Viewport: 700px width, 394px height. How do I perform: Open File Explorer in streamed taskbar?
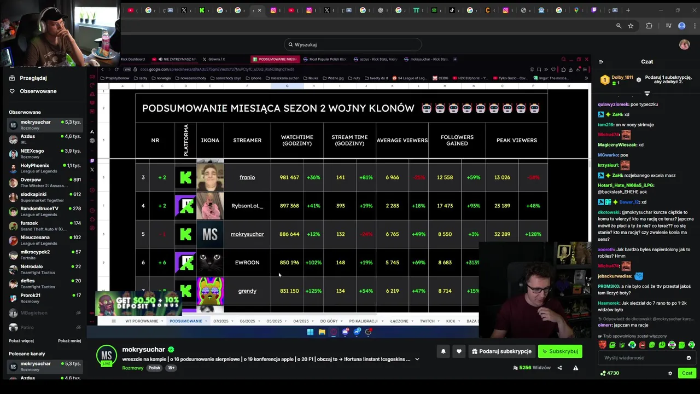coord(322,332)
